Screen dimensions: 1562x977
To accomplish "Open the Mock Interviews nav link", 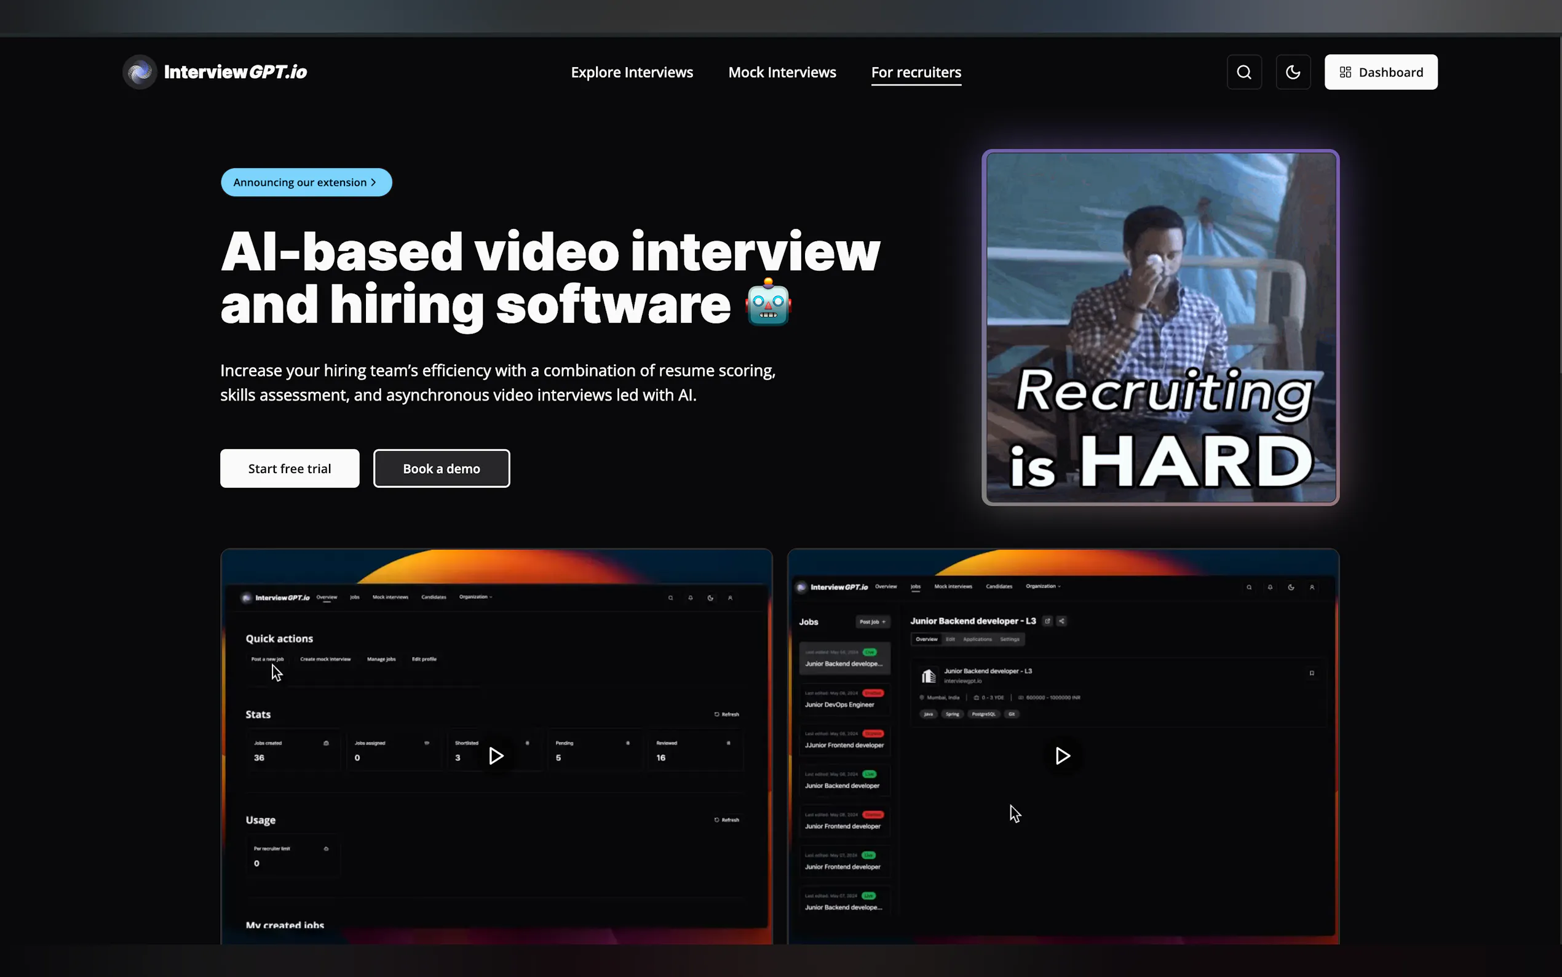I will point(782,73).
